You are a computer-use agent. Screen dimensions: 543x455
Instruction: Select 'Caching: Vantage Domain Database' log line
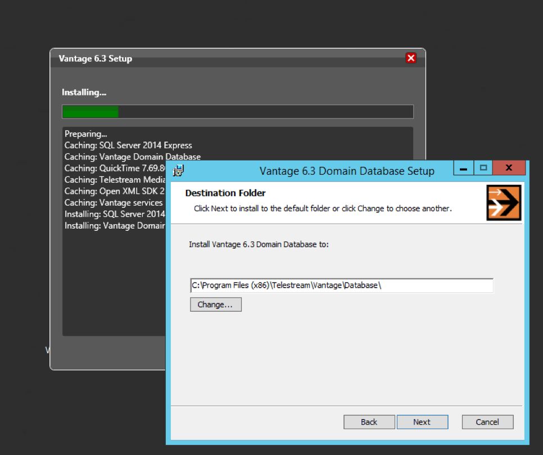[133, 157]
